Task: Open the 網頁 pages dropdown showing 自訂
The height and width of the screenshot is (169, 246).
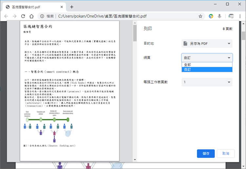Action: coord(207,58)
